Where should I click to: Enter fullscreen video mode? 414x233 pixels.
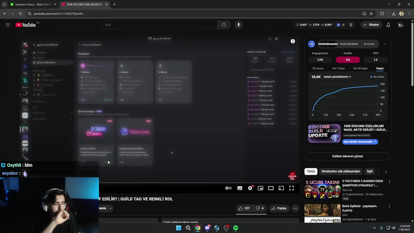[291, 188]
